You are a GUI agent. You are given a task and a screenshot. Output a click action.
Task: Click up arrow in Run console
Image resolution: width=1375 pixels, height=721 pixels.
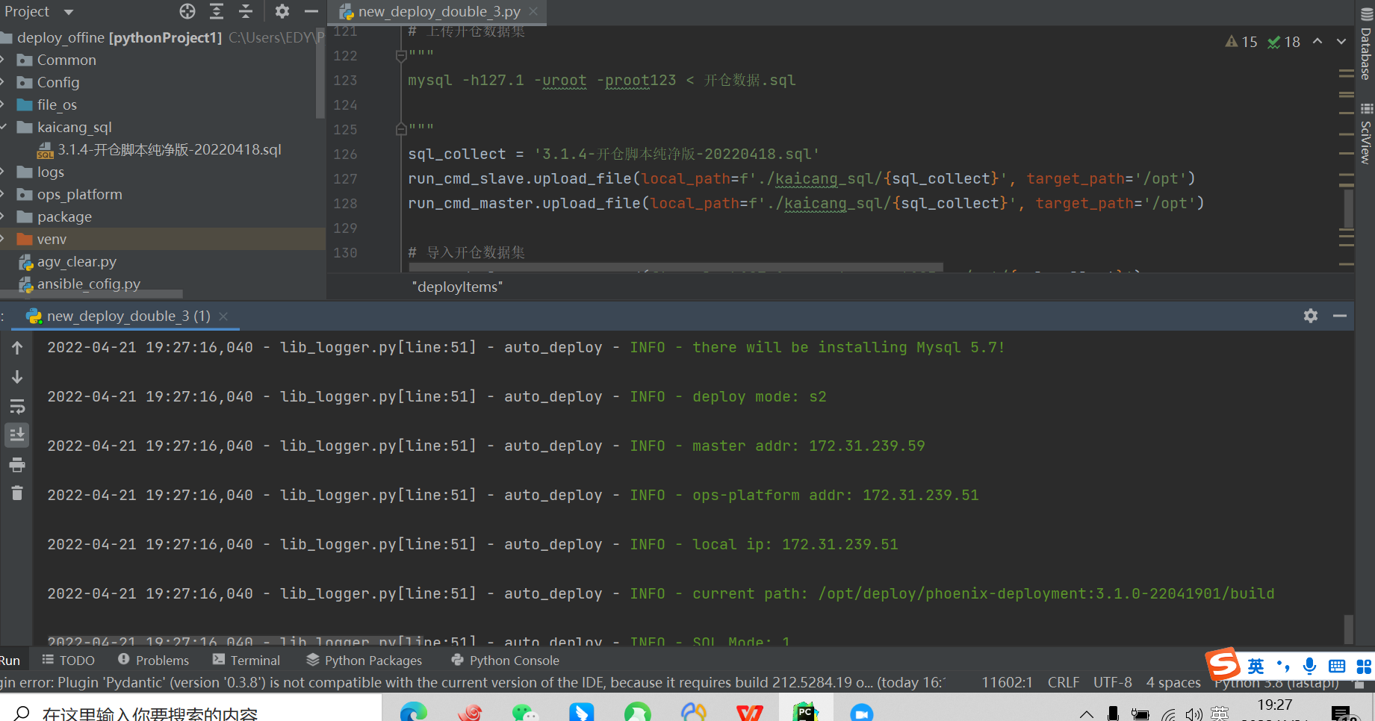[17, 348]
